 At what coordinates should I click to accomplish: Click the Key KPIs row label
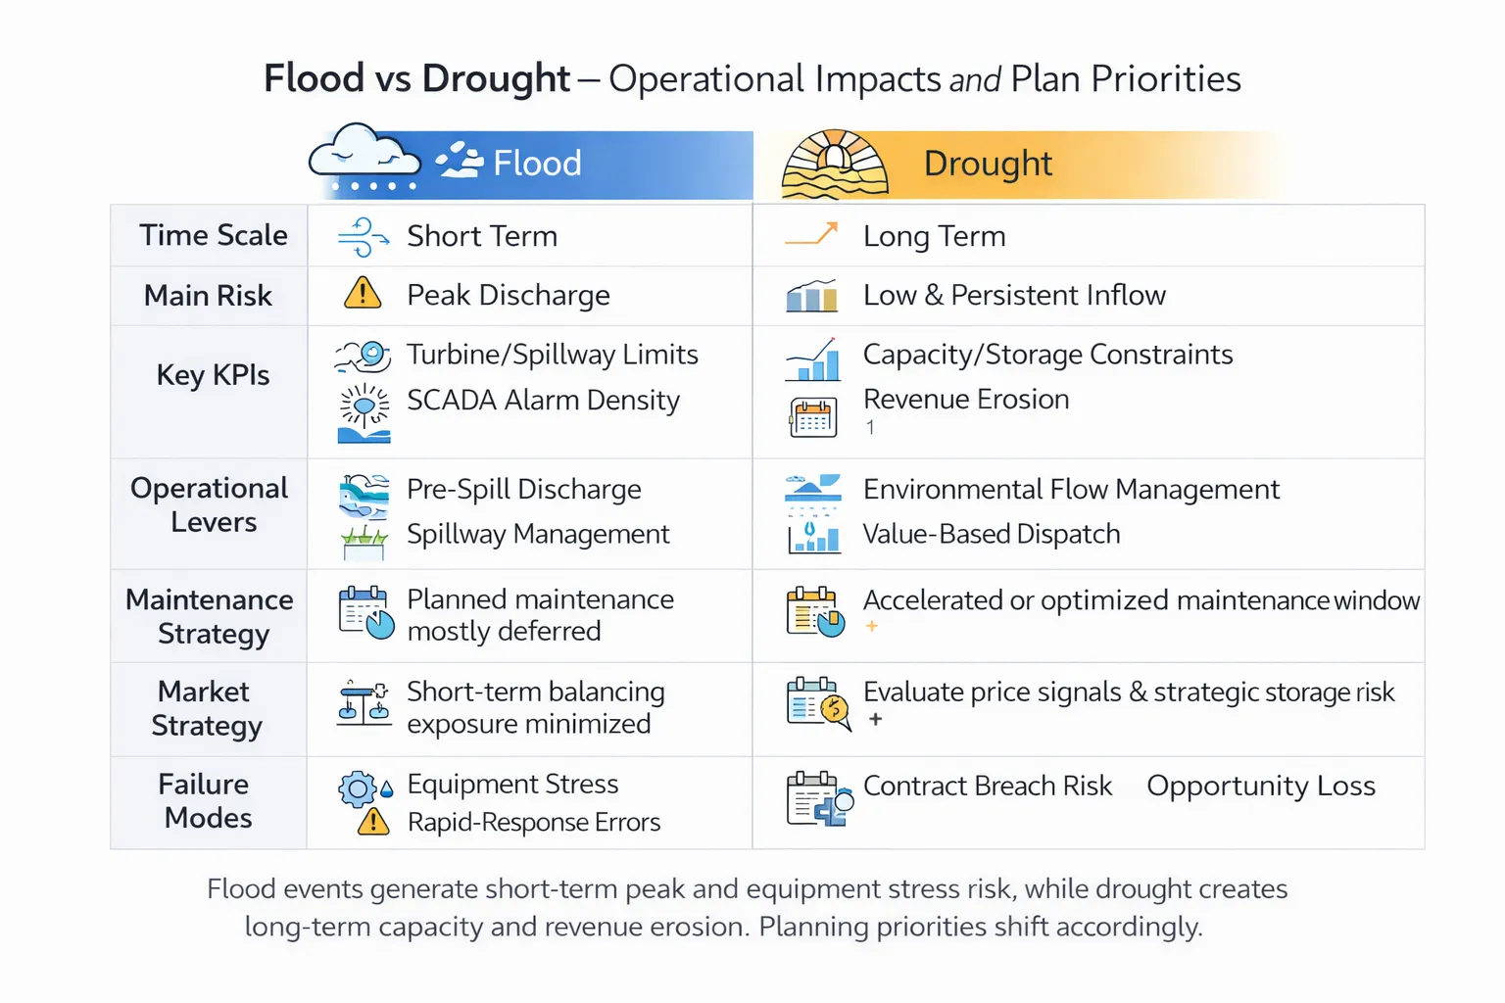point(213,374)
